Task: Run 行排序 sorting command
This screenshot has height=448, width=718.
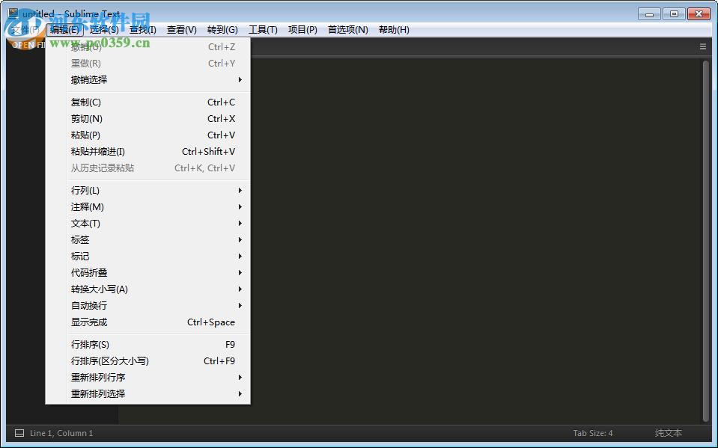Action: coord(88,344)
